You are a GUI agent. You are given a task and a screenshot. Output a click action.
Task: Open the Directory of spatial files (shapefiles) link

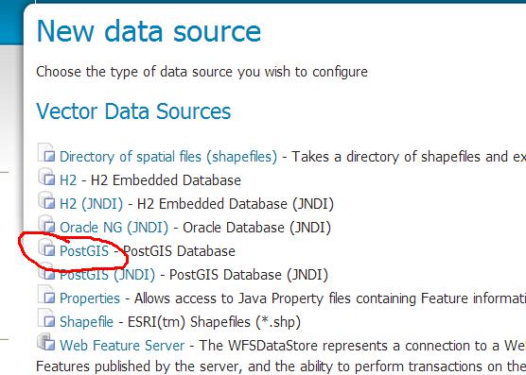click(168, 157)
